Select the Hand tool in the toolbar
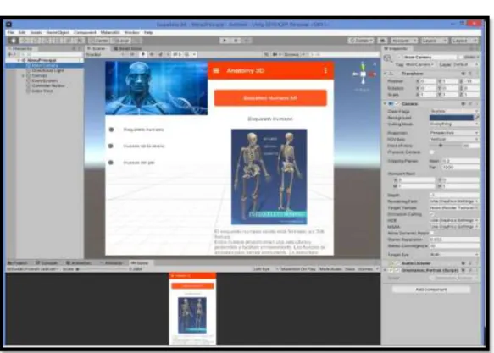 pyautogui.click(x=14, y=41)
